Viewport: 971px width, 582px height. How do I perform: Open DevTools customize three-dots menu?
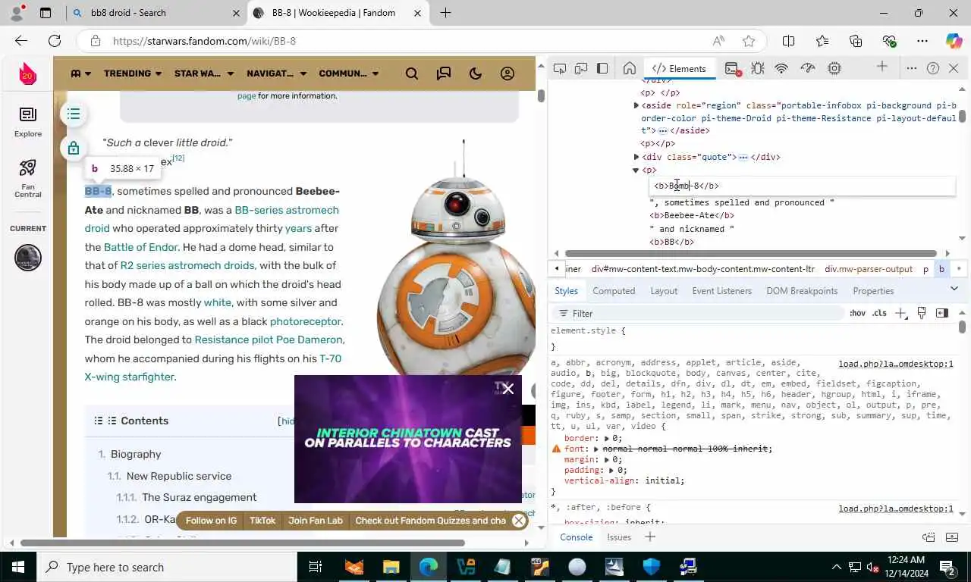point(912,68)
